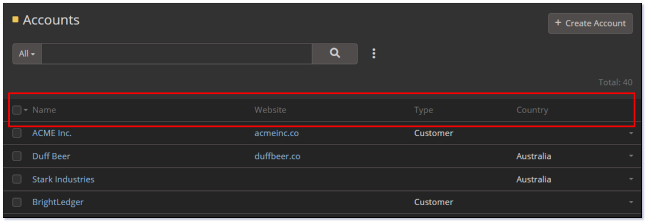
Task: Visit the acmeinc.co website link
Action: click(x=277, y=133)
